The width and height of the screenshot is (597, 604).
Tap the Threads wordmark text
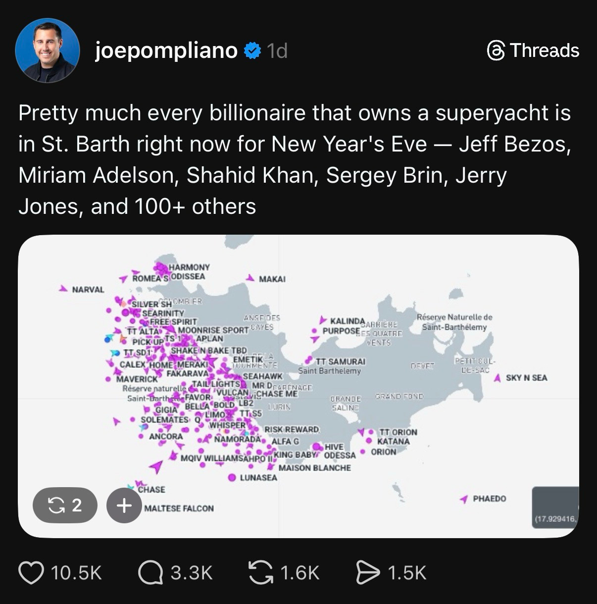[544, 50]
